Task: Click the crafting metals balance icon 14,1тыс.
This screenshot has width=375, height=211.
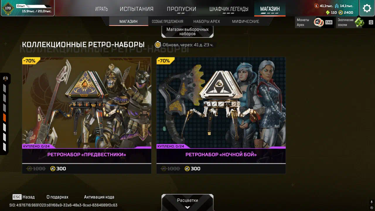Action: [337, 6]
